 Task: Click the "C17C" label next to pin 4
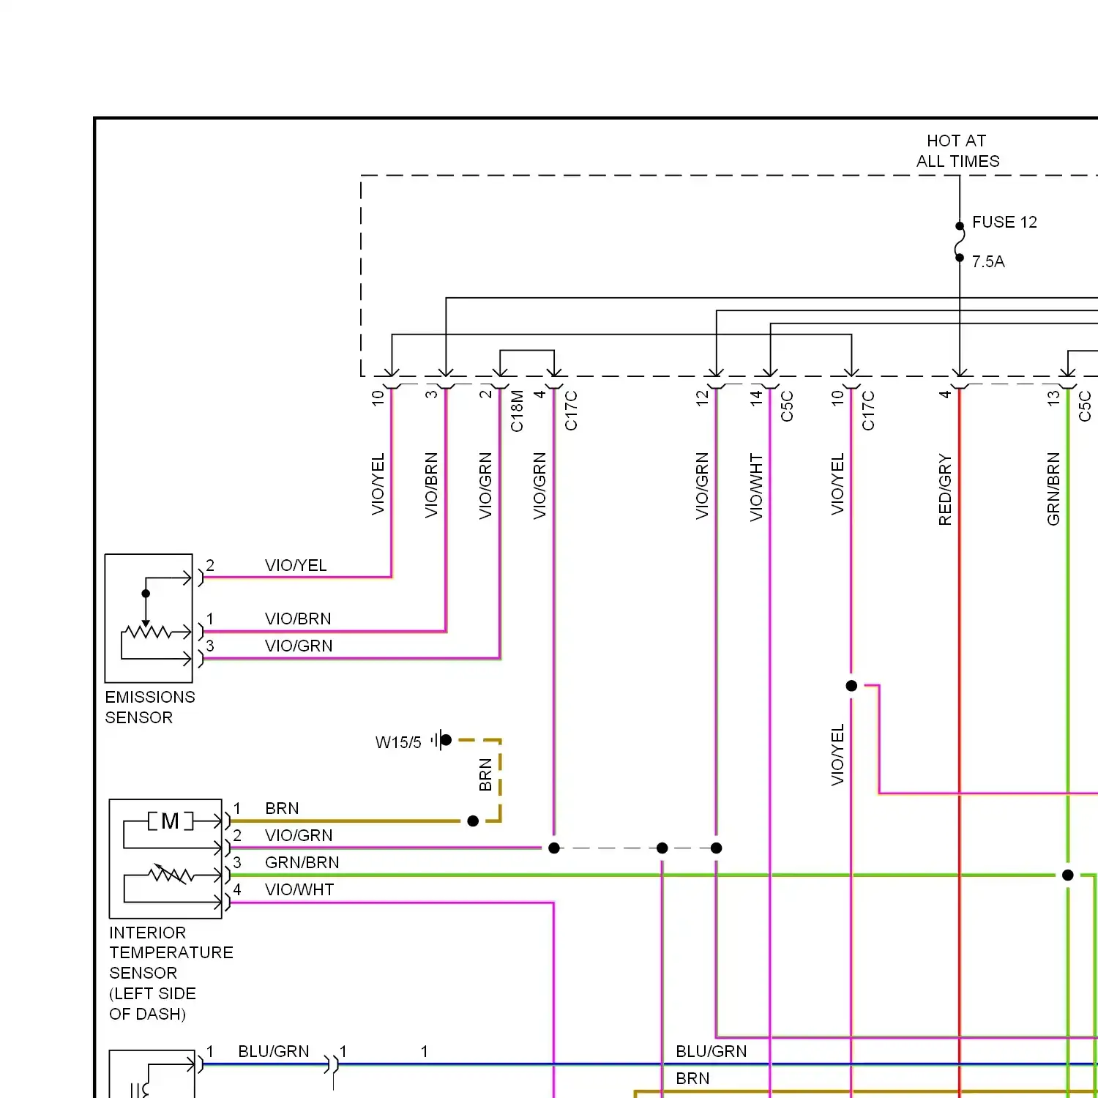pos(571,411)
